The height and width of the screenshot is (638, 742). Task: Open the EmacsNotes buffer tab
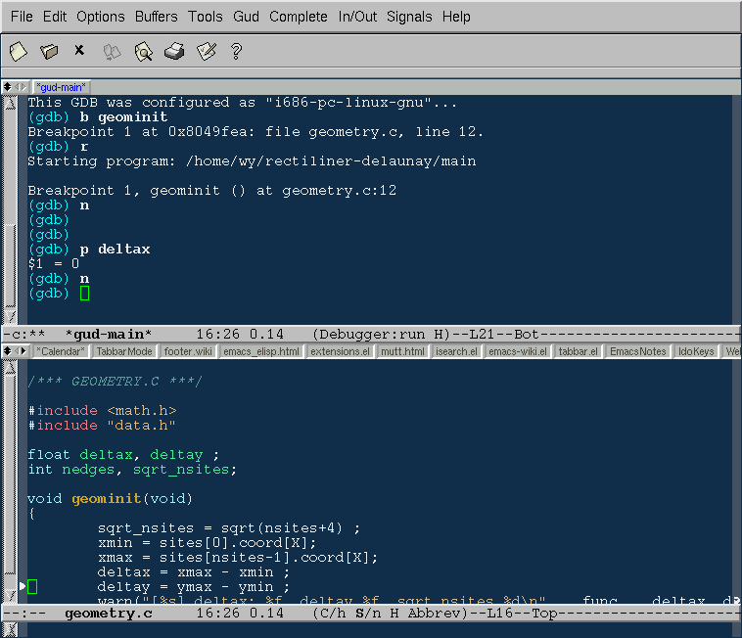(635, 351)
